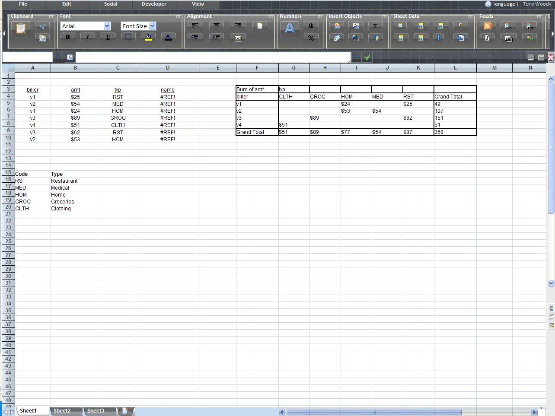
Task: Click the RSS feed icon
Action: click(x=487, y=26)
